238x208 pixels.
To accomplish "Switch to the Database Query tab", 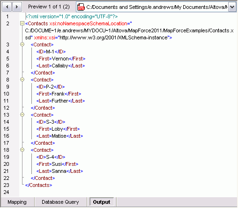I will coord(60,202).
